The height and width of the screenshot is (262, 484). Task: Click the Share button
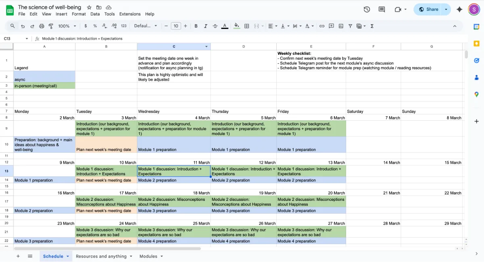click(428, 9)
